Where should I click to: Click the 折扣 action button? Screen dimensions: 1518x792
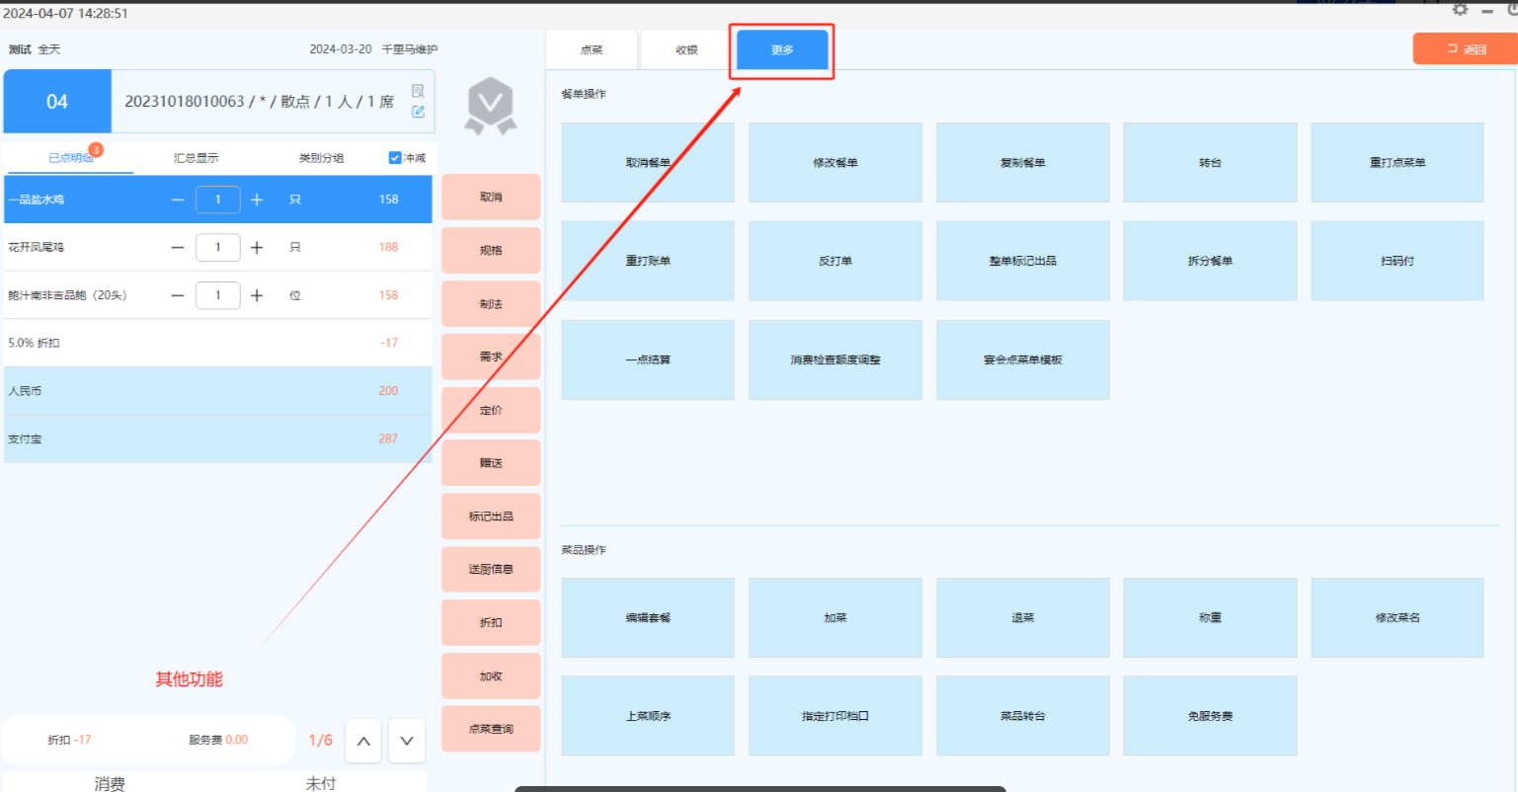point(491,623)
